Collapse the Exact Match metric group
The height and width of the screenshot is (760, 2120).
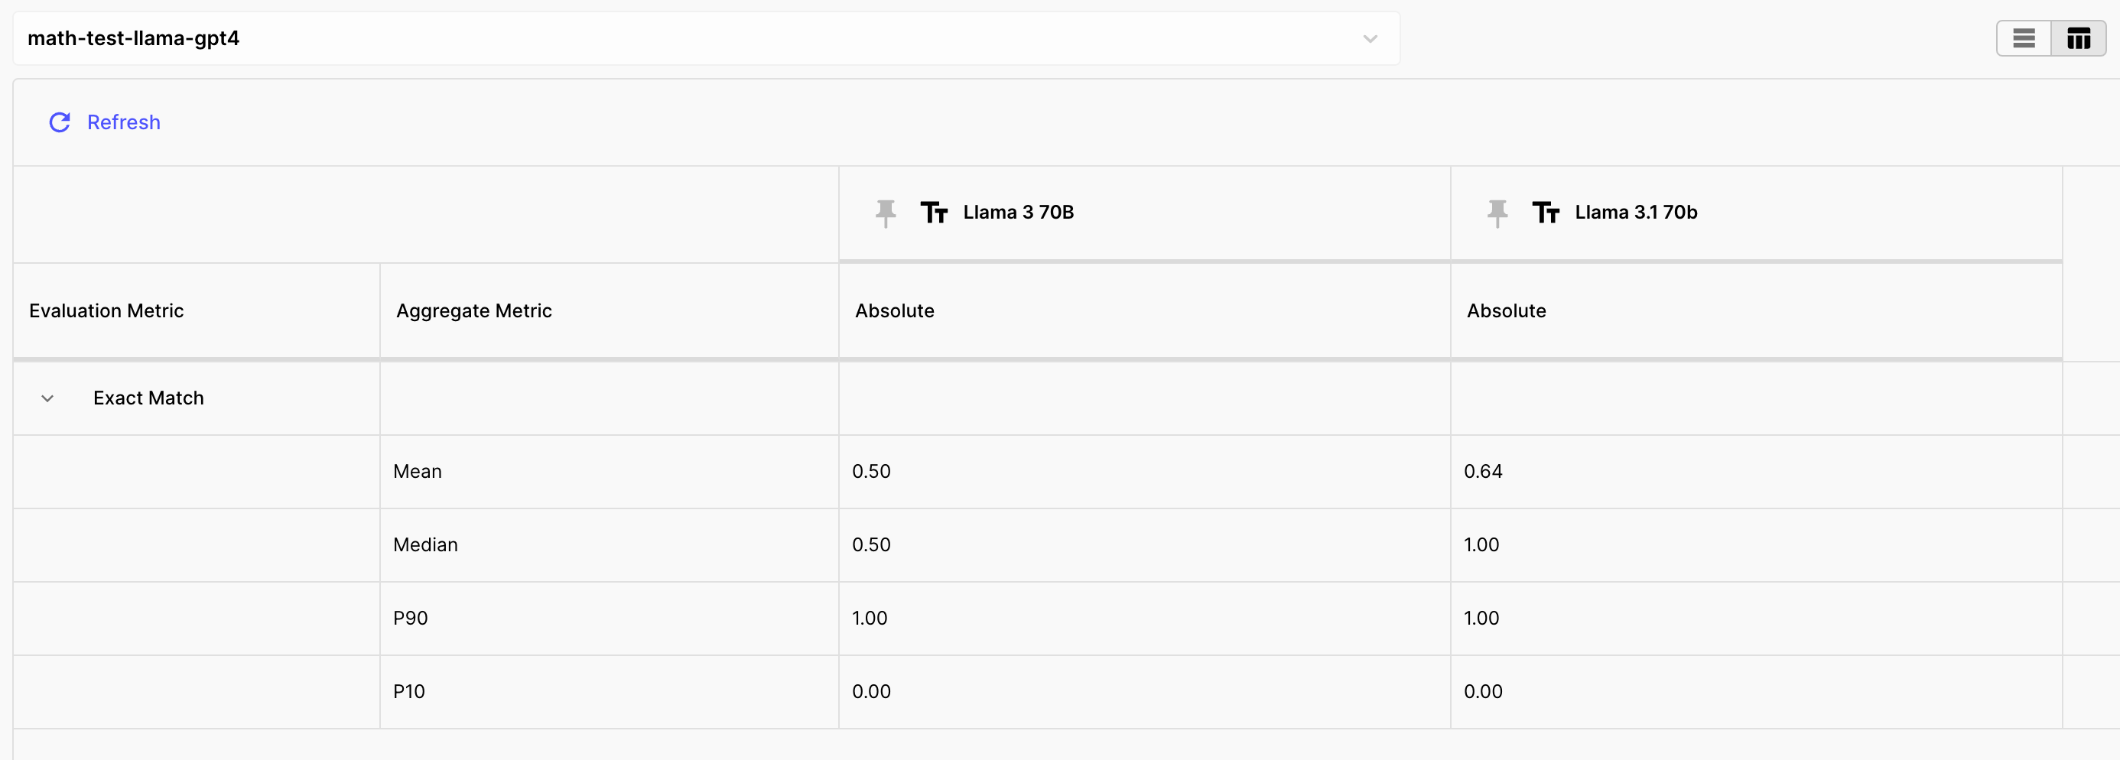(47, 399)
